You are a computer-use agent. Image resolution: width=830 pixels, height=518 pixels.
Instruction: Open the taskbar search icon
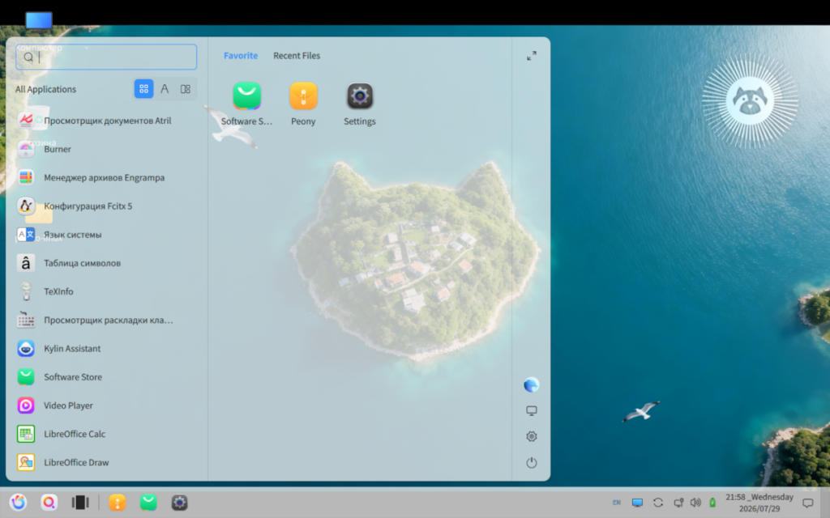pyautogui.click(x=49, y=502)
